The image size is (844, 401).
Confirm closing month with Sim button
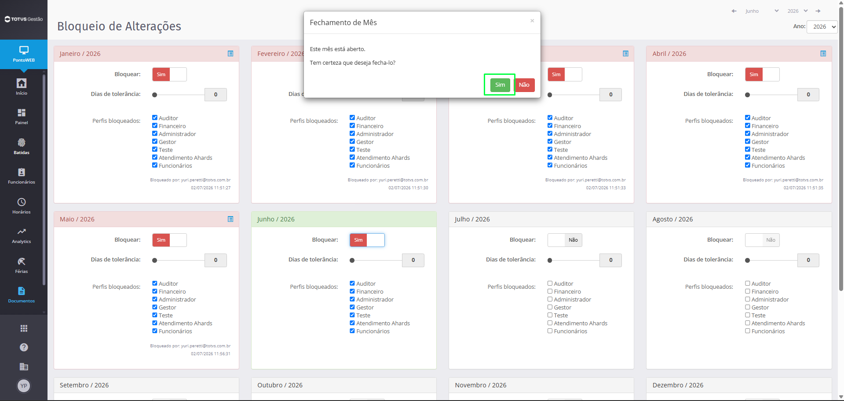[500, 85]
